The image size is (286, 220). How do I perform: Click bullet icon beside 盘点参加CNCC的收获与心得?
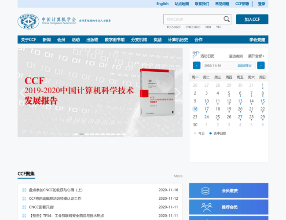[24, 190]
